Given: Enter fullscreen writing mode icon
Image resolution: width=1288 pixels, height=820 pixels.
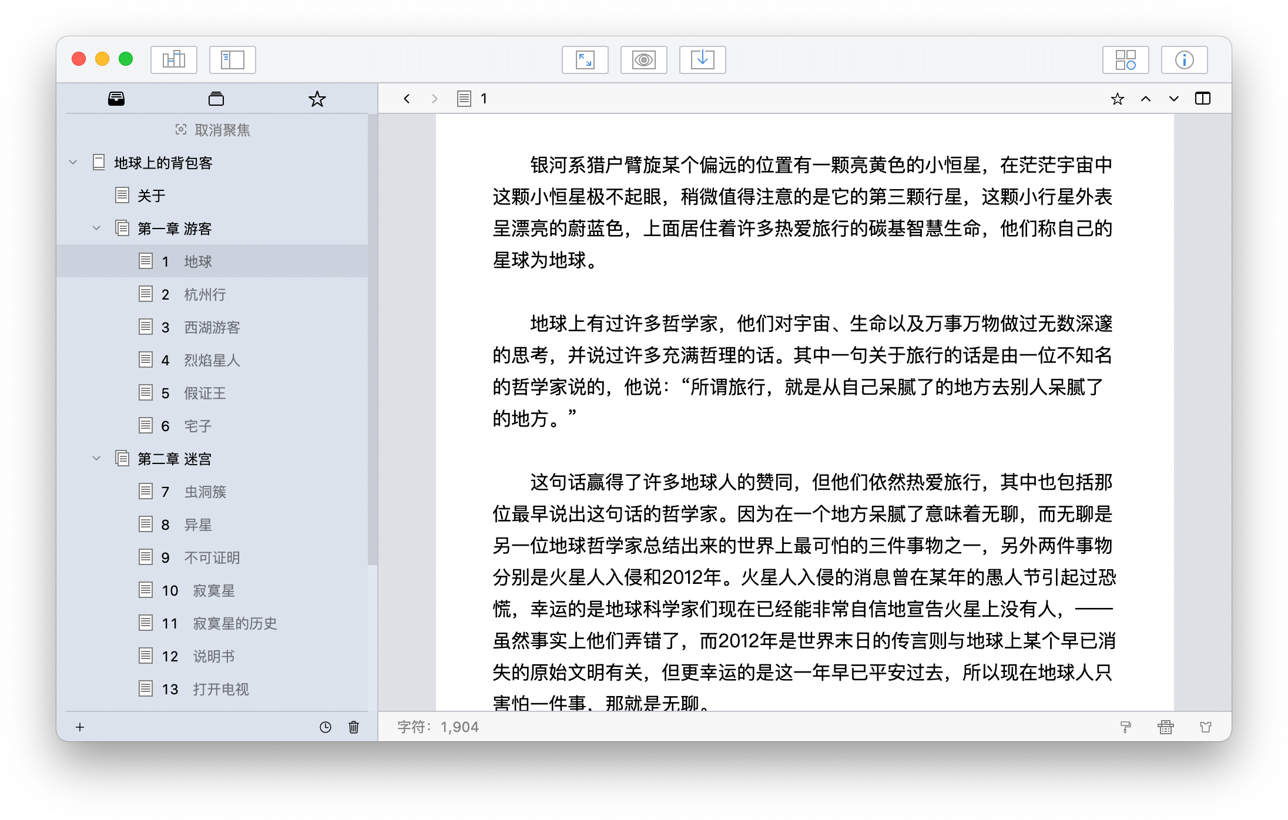Looking at the screenshot, I should (x=585, y=59).
